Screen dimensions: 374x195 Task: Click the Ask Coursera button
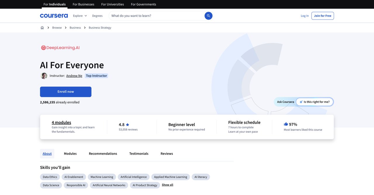(285, 102)
